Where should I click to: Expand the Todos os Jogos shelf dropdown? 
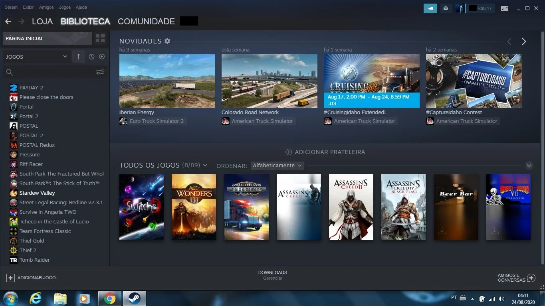pos(205,165)
